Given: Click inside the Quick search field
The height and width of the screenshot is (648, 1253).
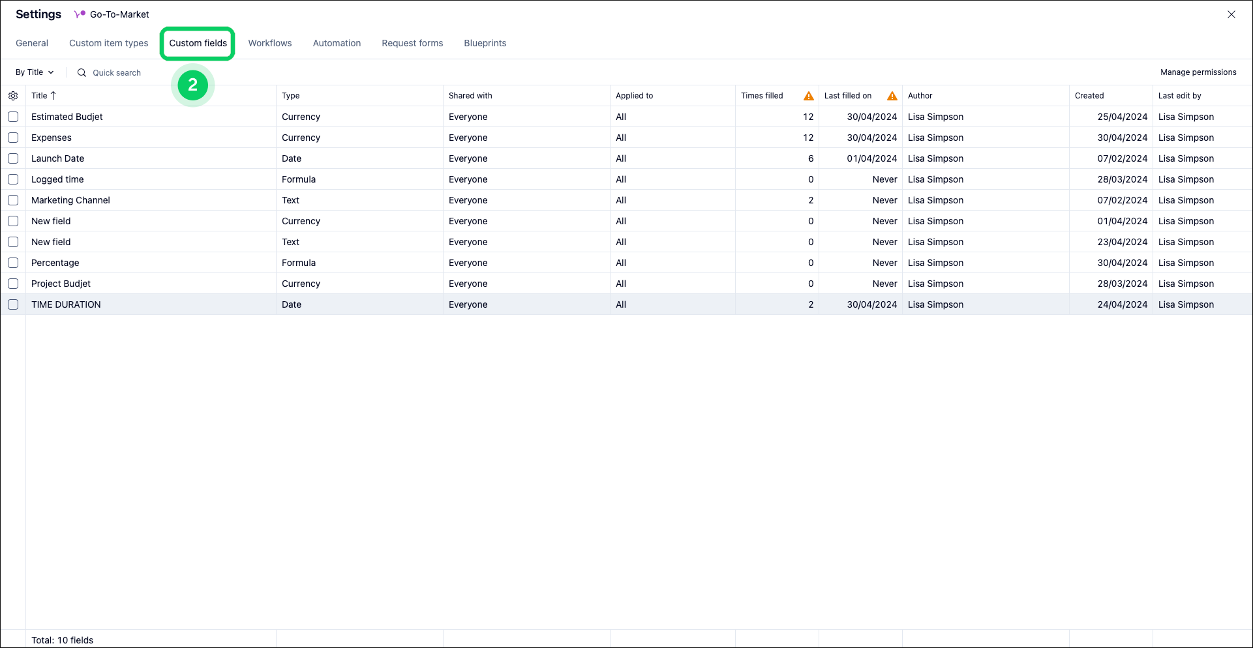Looking at the screenshot, I should [117, 72].
